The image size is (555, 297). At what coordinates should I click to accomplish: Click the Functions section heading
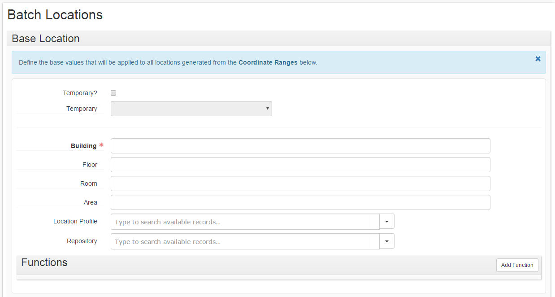pyautogui.click(x=44, y=262)
